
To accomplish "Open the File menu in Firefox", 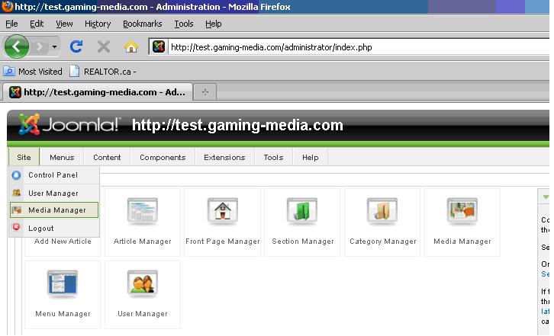I will [11, 24].
